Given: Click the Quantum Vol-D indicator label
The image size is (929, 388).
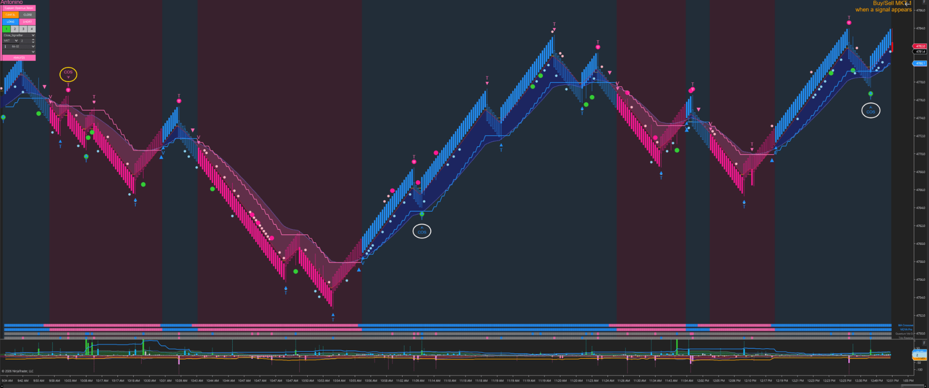Looking at the screenshot, I should (904, 333).
